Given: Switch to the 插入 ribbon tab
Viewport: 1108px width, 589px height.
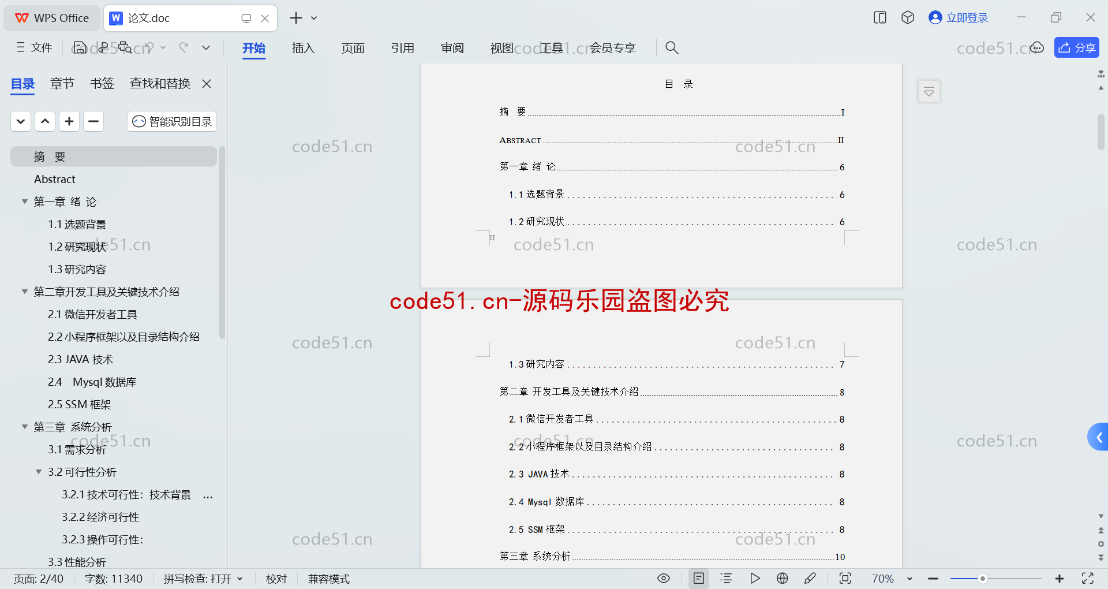Looking at the screenshot, I should point(304,48).
